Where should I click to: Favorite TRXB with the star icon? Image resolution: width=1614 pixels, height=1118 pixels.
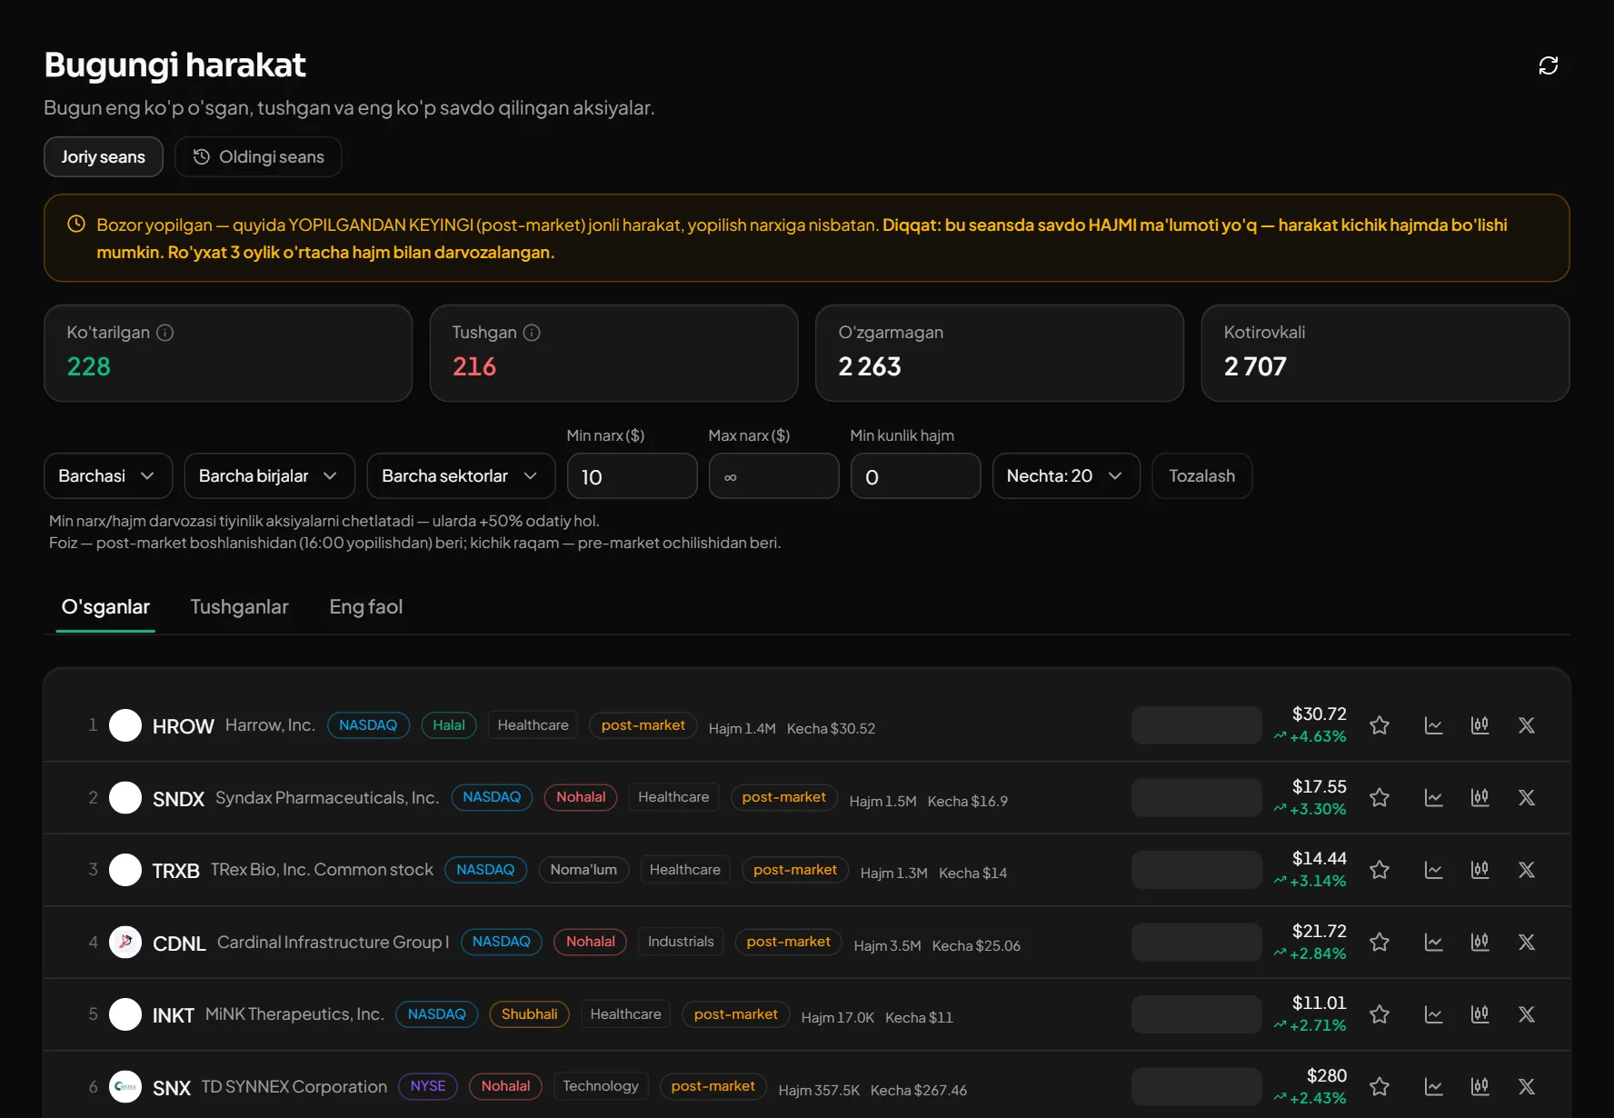click(1380, 870)
